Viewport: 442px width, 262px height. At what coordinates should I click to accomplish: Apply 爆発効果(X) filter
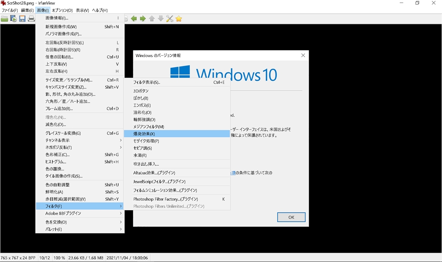(x=177, y=134)
